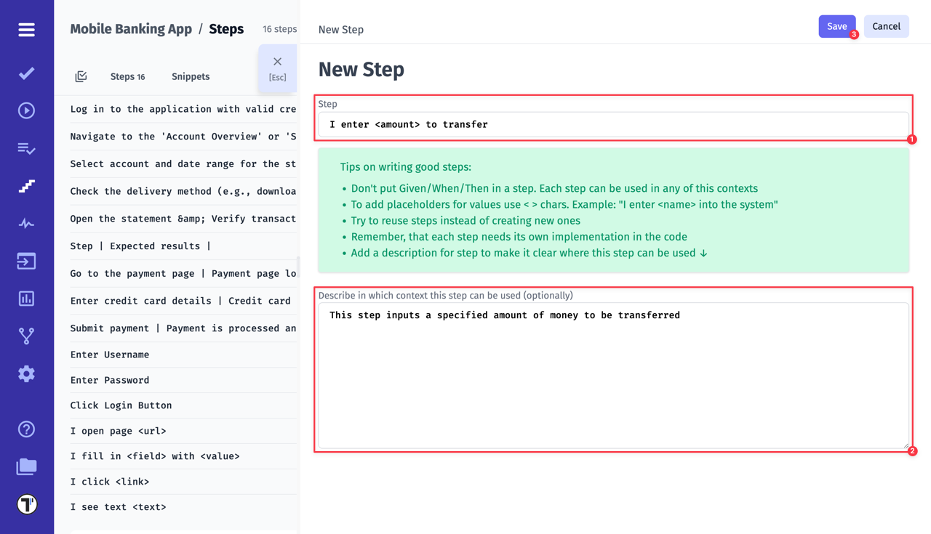Click the multi-select steps icon

tap(81, 76)
